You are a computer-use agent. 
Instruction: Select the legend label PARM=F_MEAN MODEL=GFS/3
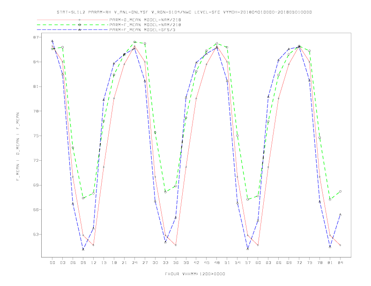[142, 30]
